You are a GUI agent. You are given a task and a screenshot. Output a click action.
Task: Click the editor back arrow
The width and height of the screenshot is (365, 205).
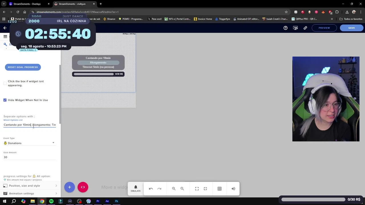click(x=5, y=28)
